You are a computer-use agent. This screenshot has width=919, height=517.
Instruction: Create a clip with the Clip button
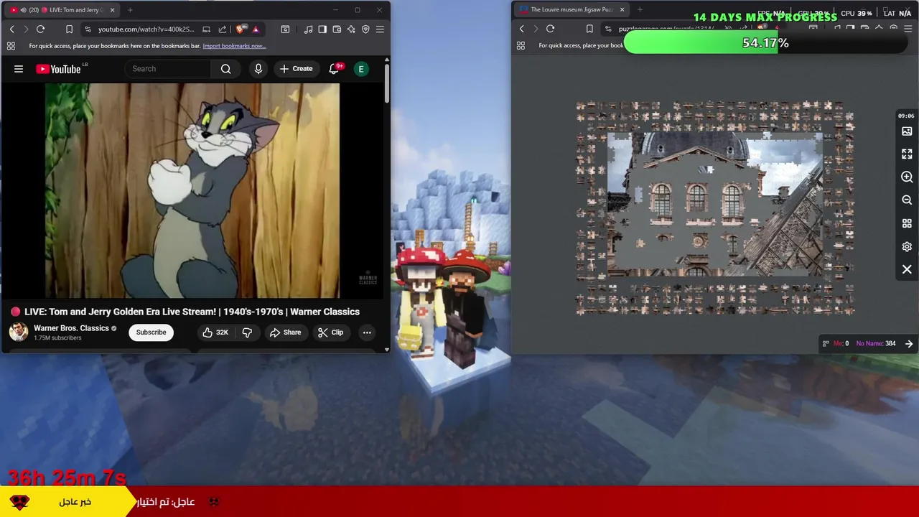tap(330, 332)
